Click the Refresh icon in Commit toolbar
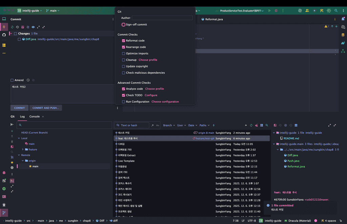This screenshot has width=347, height=224. pyautogui.click(x=12, y=27)
